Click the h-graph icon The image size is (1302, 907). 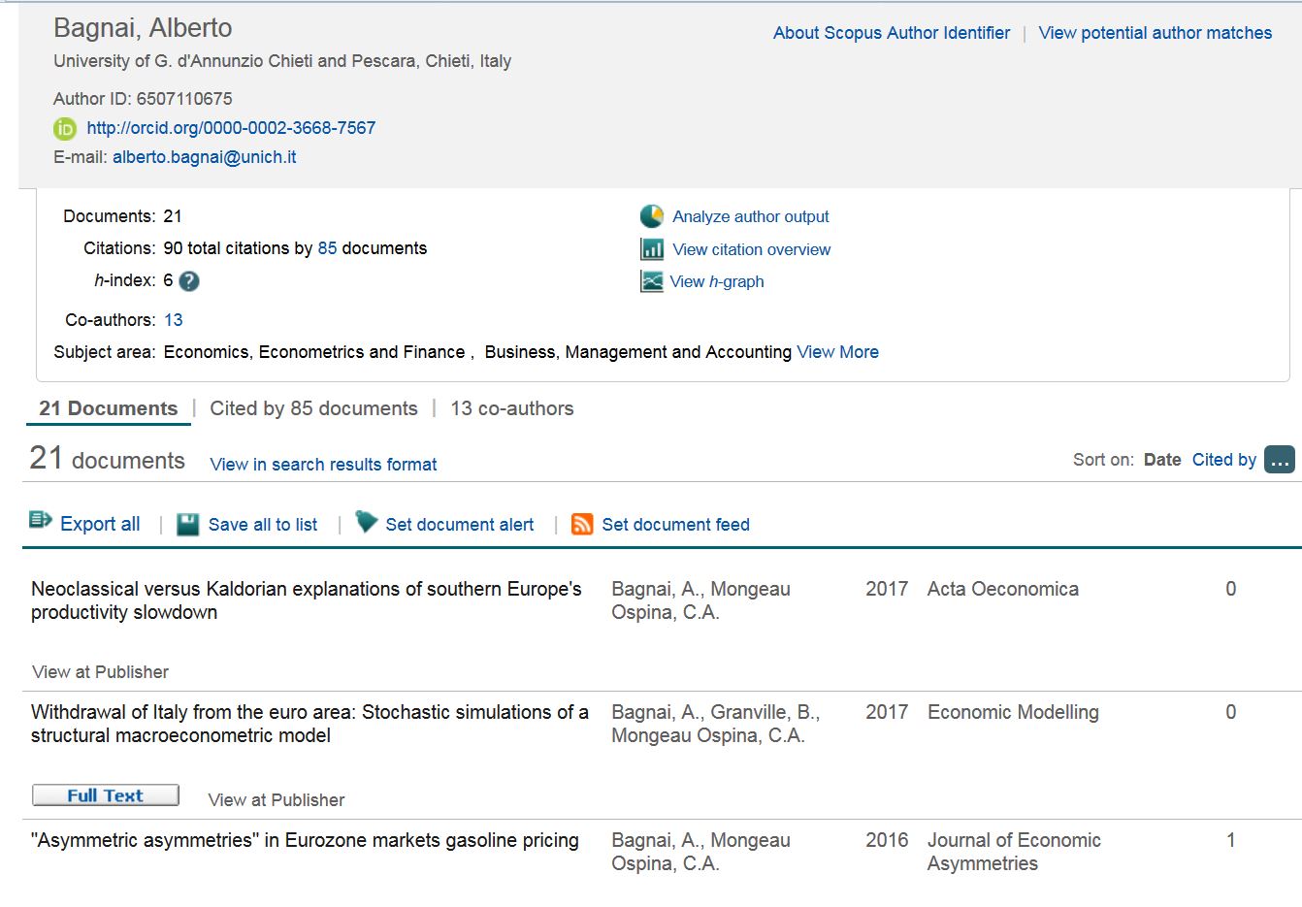tap(652, 281)
